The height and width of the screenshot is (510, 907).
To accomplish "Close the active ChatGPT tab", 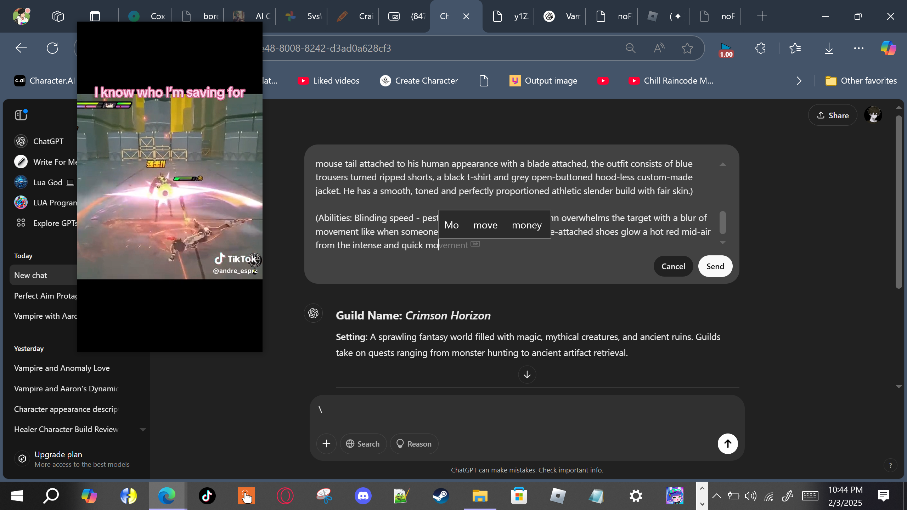I will (x=466, y=16).
